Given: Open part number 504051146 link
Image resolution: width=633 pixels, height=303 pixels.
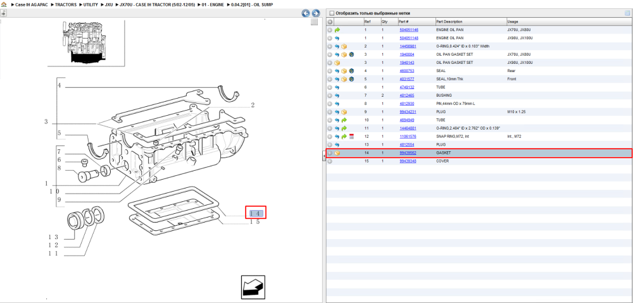Looking at the screenshot, I should 408,30.
